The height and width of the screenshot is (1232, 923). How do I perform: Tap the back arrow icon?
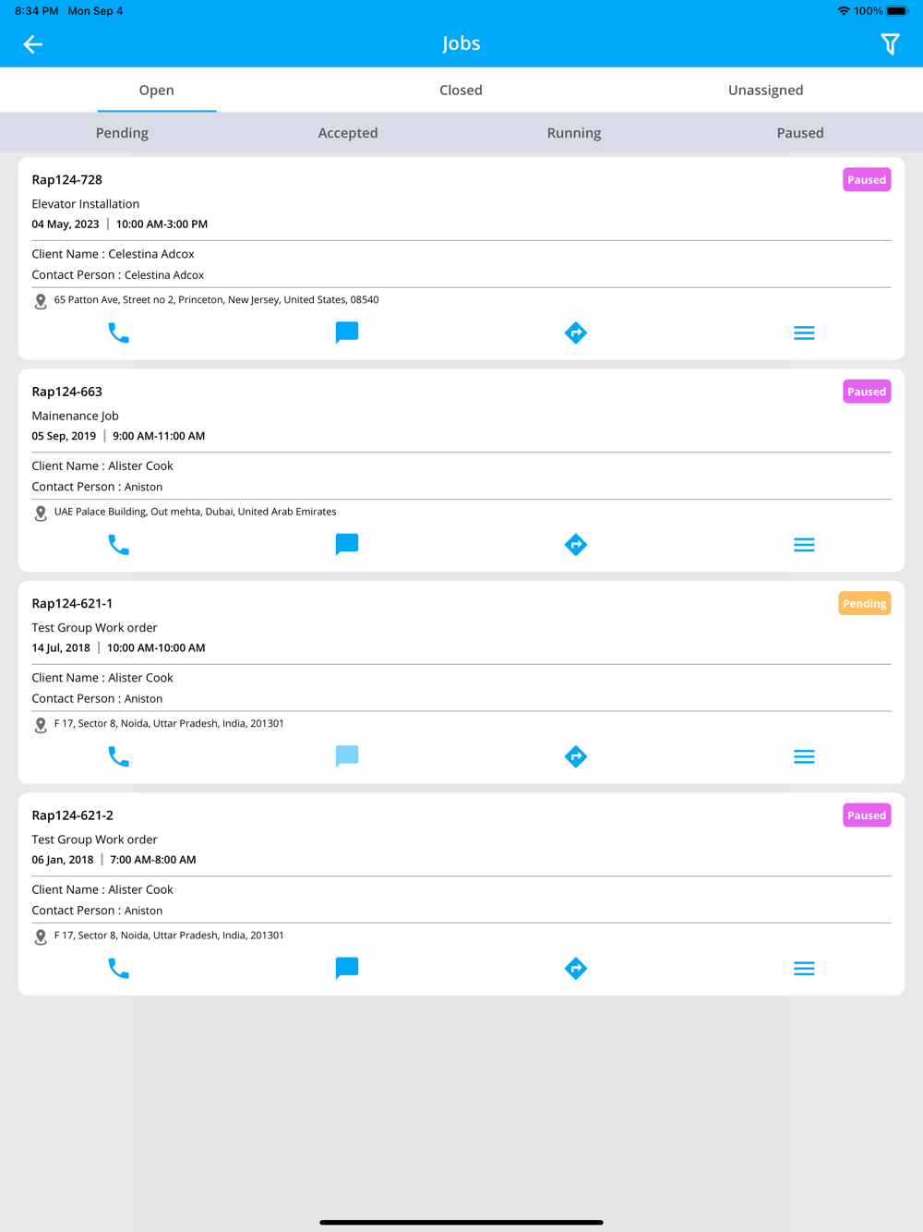click(x=33, y=44)
